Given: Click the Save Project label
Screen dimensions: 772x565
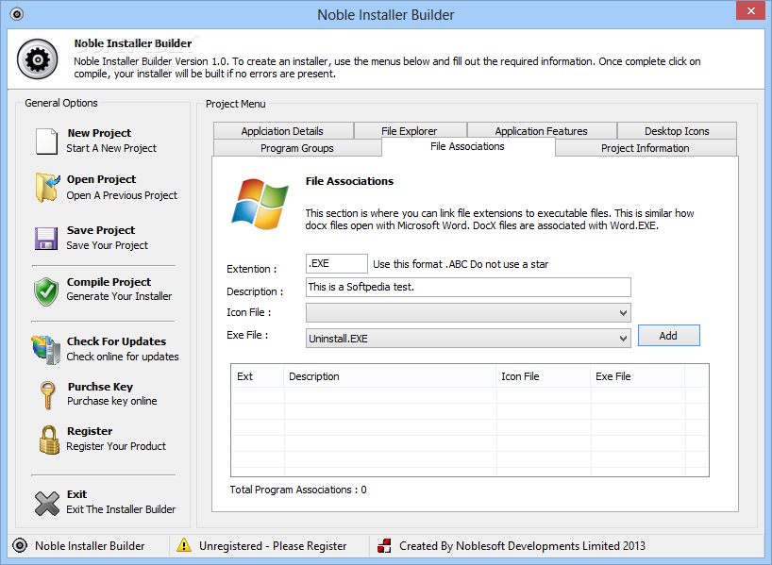Looking at the screenshot, I should coord(101,230).
